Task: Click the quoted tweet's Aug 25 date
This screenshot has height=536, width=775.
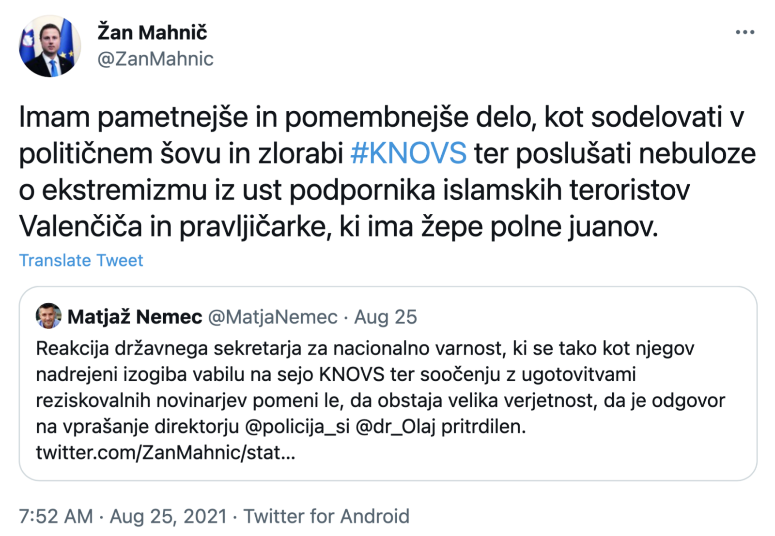Action: [x=386, y=317]
